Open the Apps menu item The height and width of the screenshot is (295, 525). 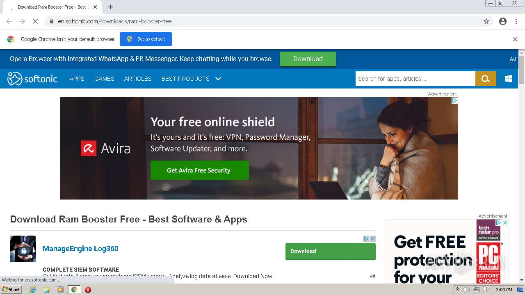(77, 79)
